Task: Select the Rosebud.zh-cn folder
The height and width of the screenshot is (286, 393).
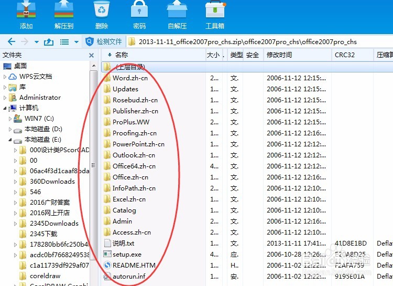Action: [x=135, y=100]
